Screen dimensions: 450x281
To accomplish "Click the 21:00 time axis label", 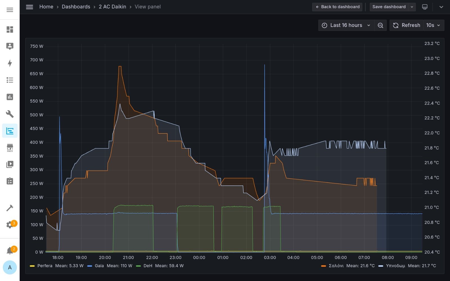I will pos(128,258).
